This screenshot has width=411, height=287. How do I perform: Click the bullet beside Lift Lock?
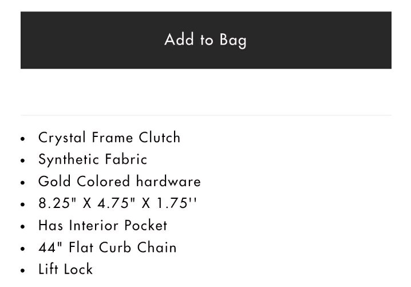coord(23,270)
